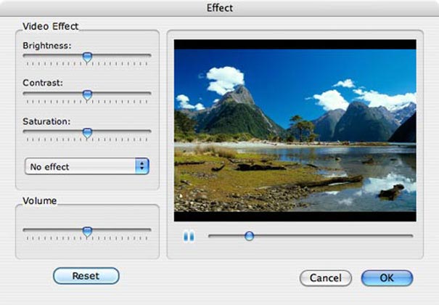The width and height of the screenshot is (439, 305).
Task: Click the Reset button
Action: point(86,276)
